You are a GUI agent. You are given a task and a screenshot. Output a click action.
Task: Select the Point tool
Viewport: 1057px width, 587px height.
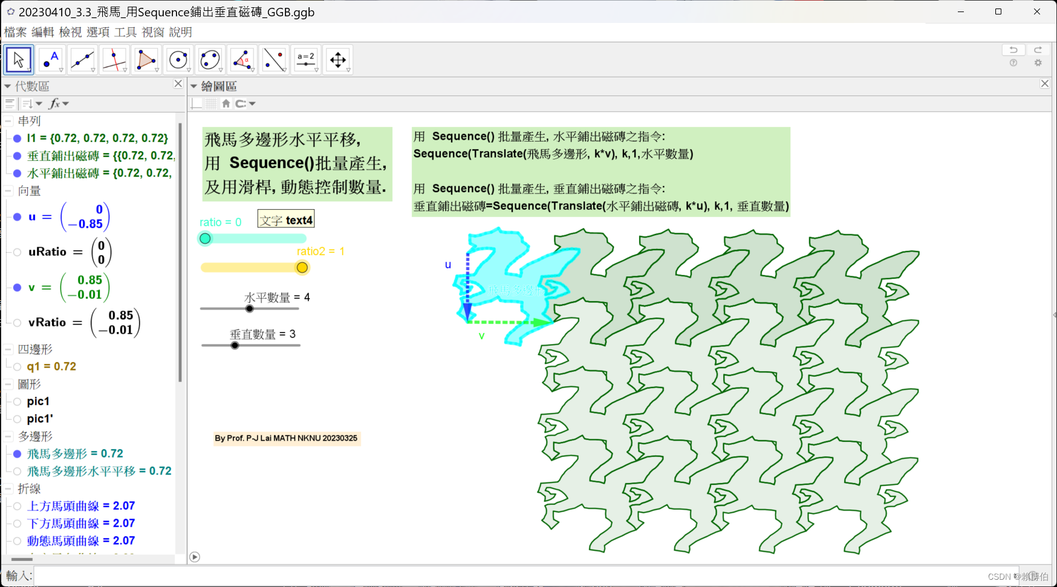click(x=51, y=59)
